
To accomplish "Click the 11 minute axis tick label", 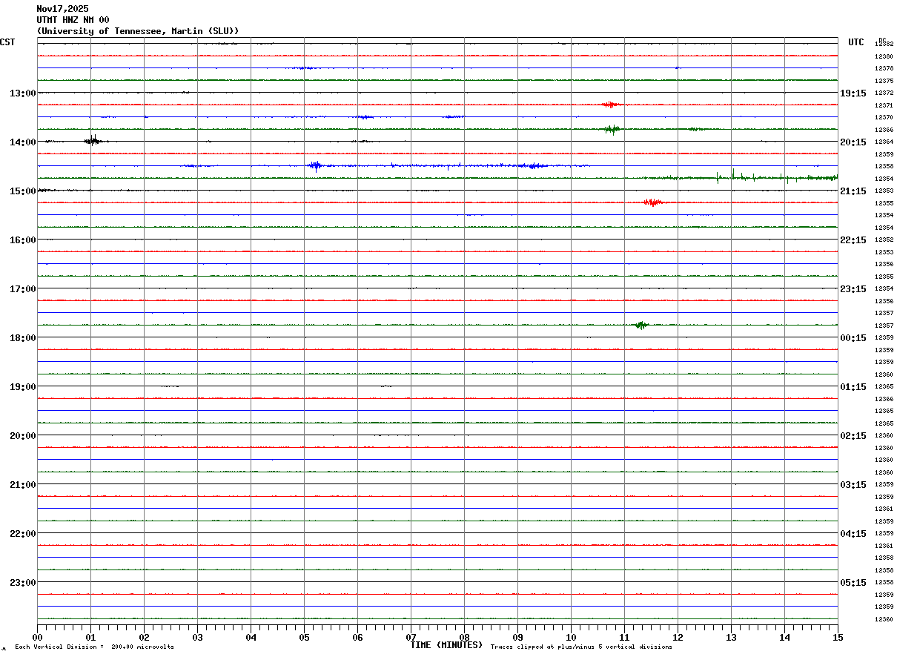I will point(625,637).
